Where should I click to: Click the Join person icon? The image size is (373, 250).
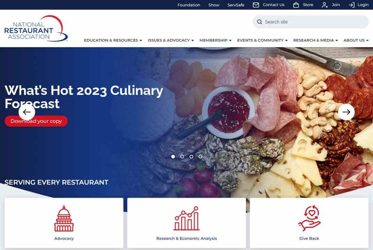click(x=325, y=5)
